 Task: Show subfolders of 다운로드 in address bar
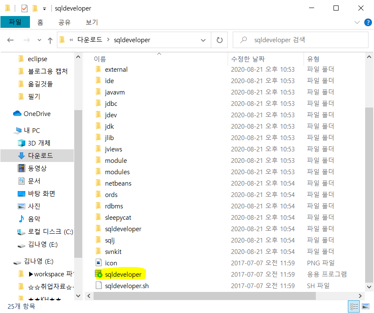click(x=108, y=40)
